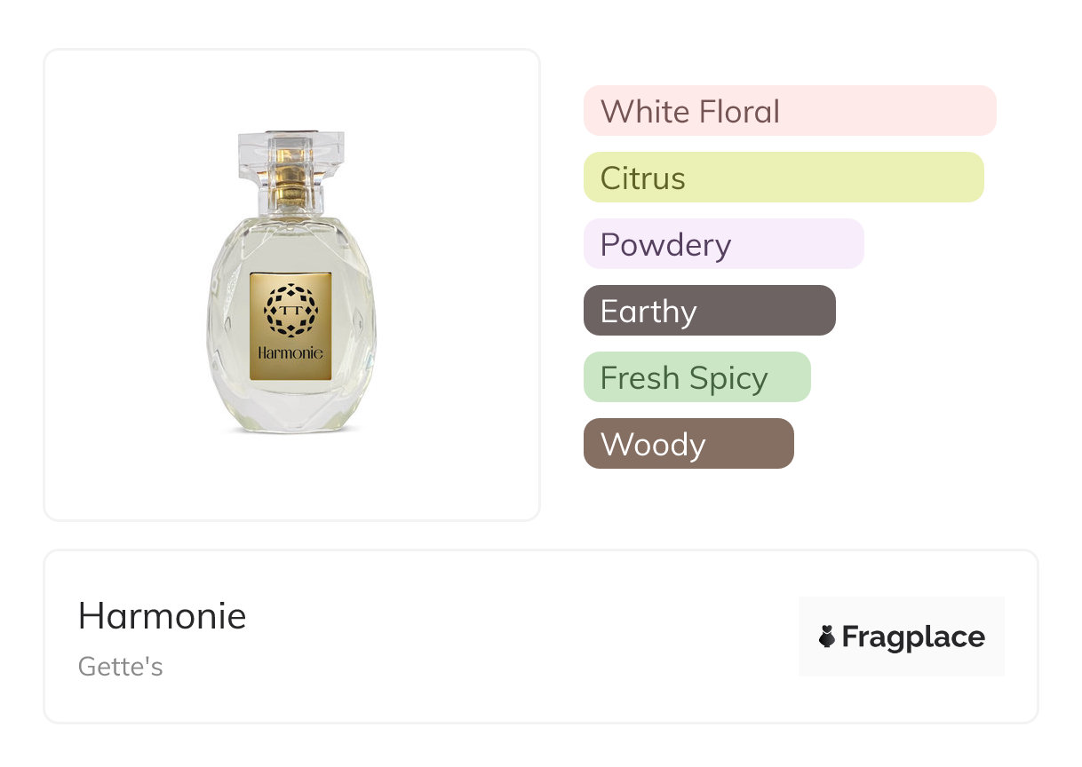Select the Citrus accord bar
This screenshot has height=767, width=1082.
click(x=783, y=178)
